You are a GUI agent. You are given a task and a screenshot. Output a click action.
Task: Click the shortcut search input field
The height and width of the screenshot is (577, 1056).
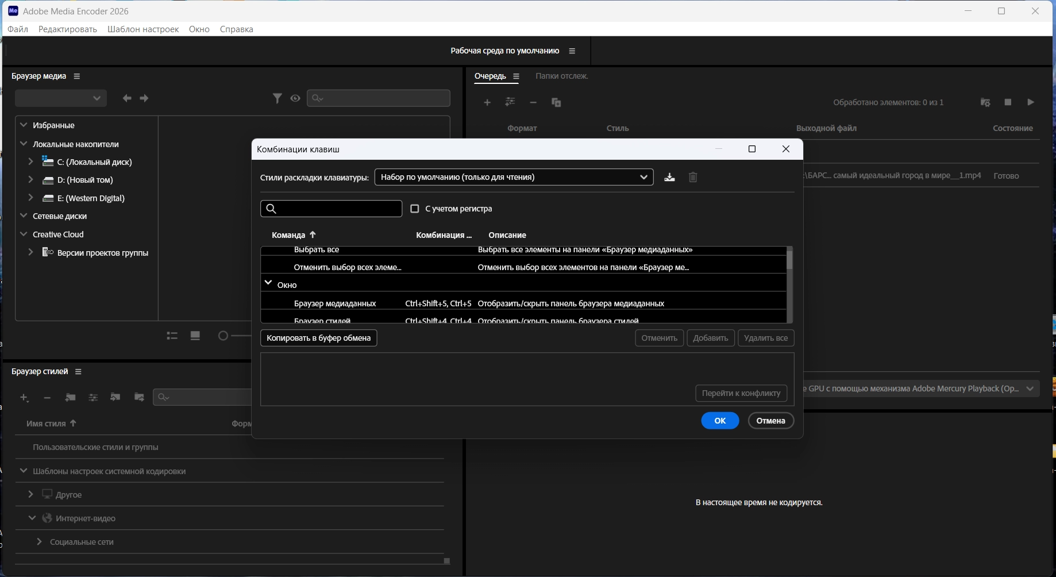(338, 209)
